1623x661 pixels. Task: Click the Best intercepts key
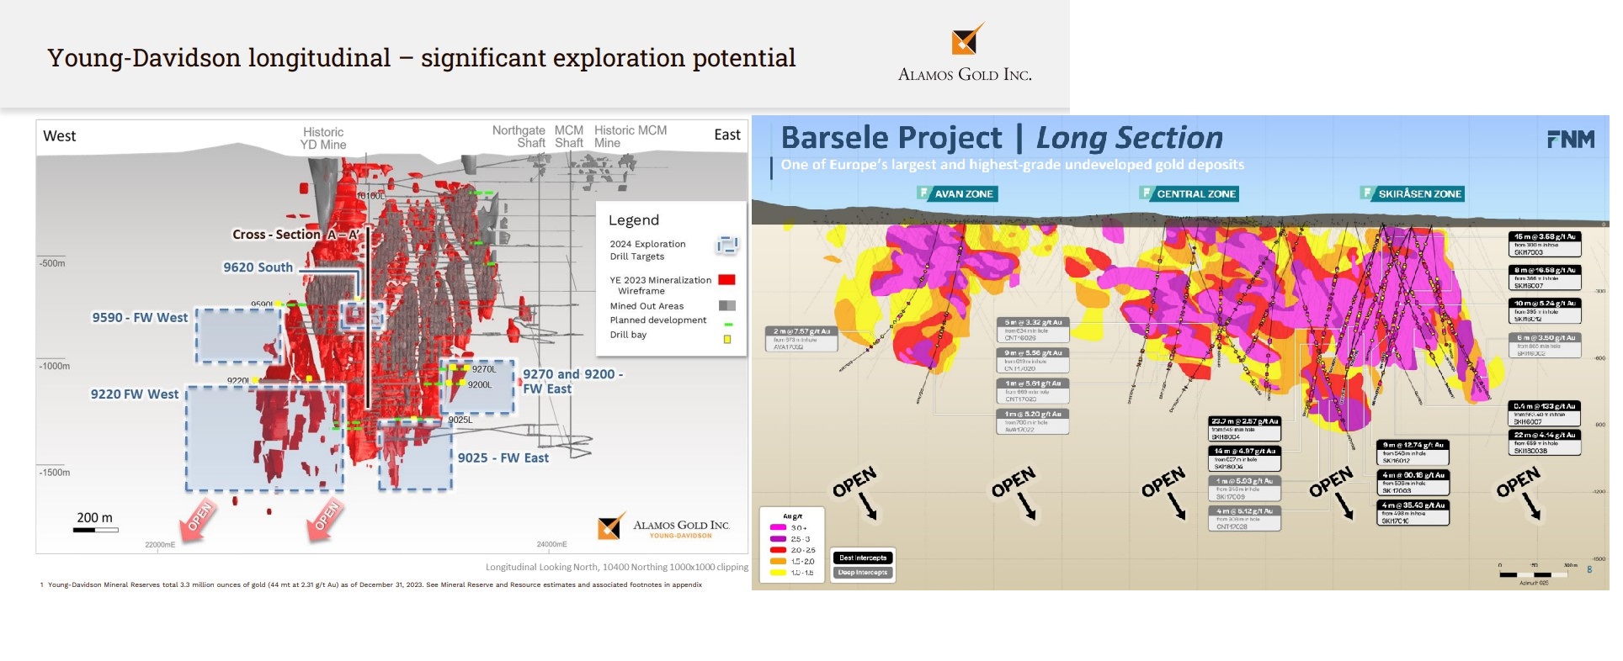863,558
